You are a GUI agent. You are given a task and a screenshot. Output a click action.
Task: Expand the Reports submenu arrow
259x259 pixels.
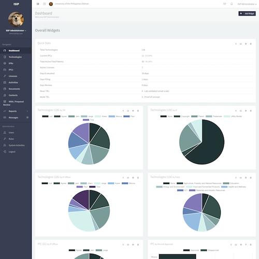pyautogui.click(x=27, y=111)
